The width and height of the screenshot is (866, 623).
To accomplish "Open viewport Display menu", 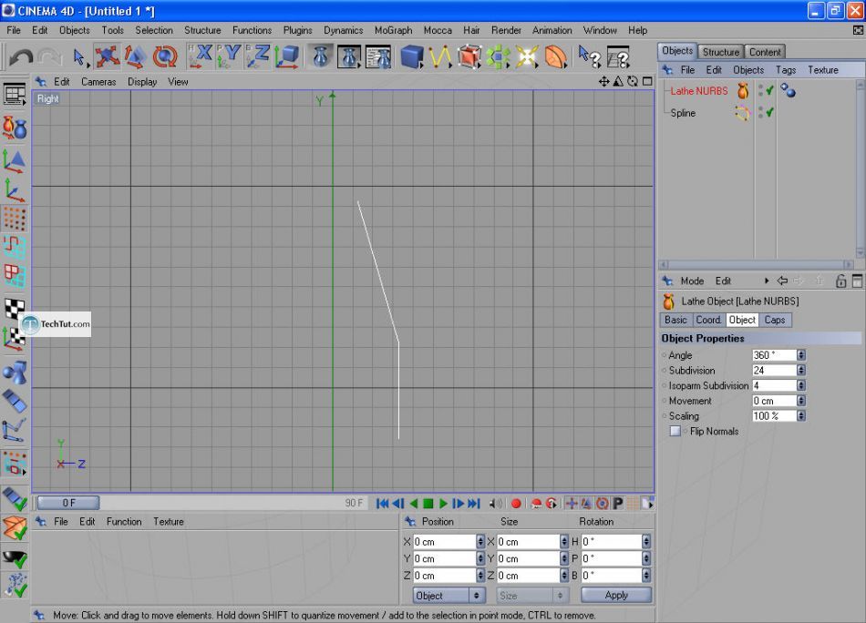I will [142, 82].
